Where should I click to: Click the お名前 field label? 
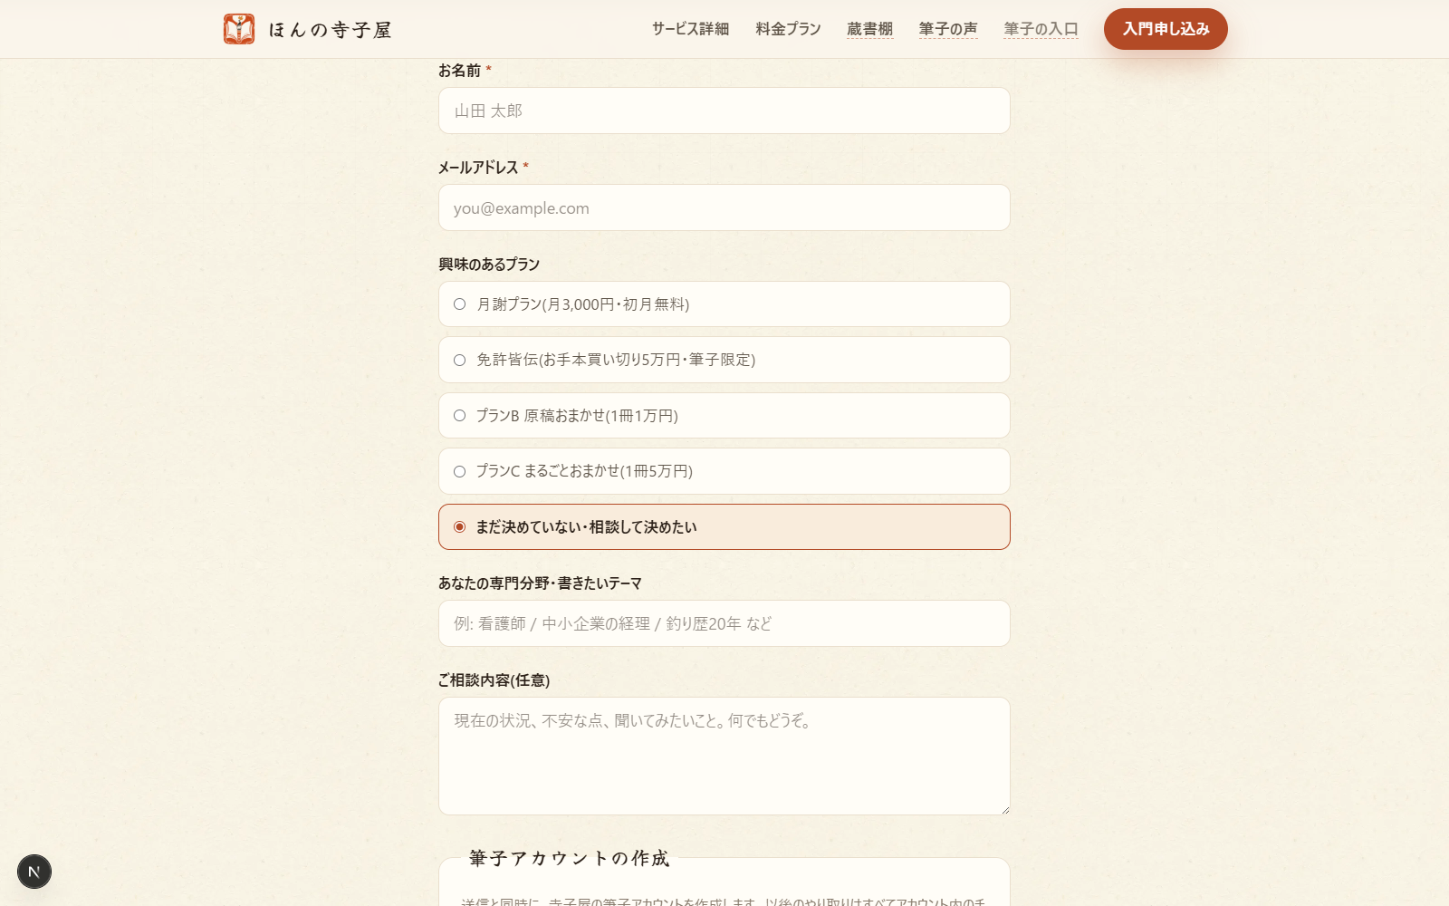coord(459,71)
